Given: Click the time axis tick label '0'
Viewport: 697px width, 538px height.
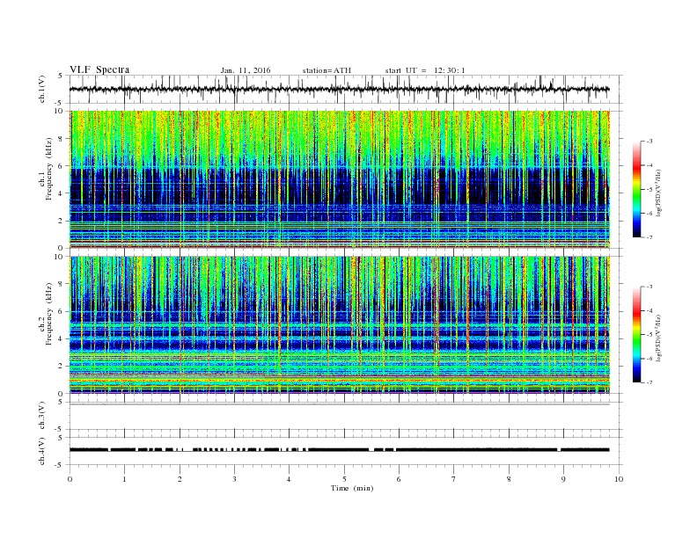Looking at the screenshot, I should (70, 479).
